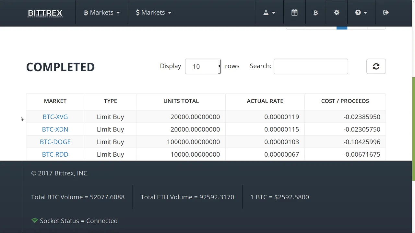Refresh the completed orders table

376,66
